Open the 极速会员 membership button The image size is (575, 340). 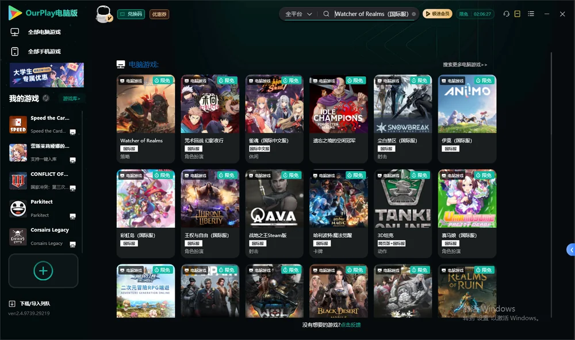tap(437, 14)
